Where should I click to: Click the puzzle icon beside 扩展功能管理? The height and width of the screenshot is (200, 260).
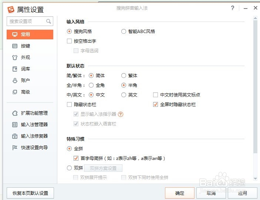[x=15, y=113]
